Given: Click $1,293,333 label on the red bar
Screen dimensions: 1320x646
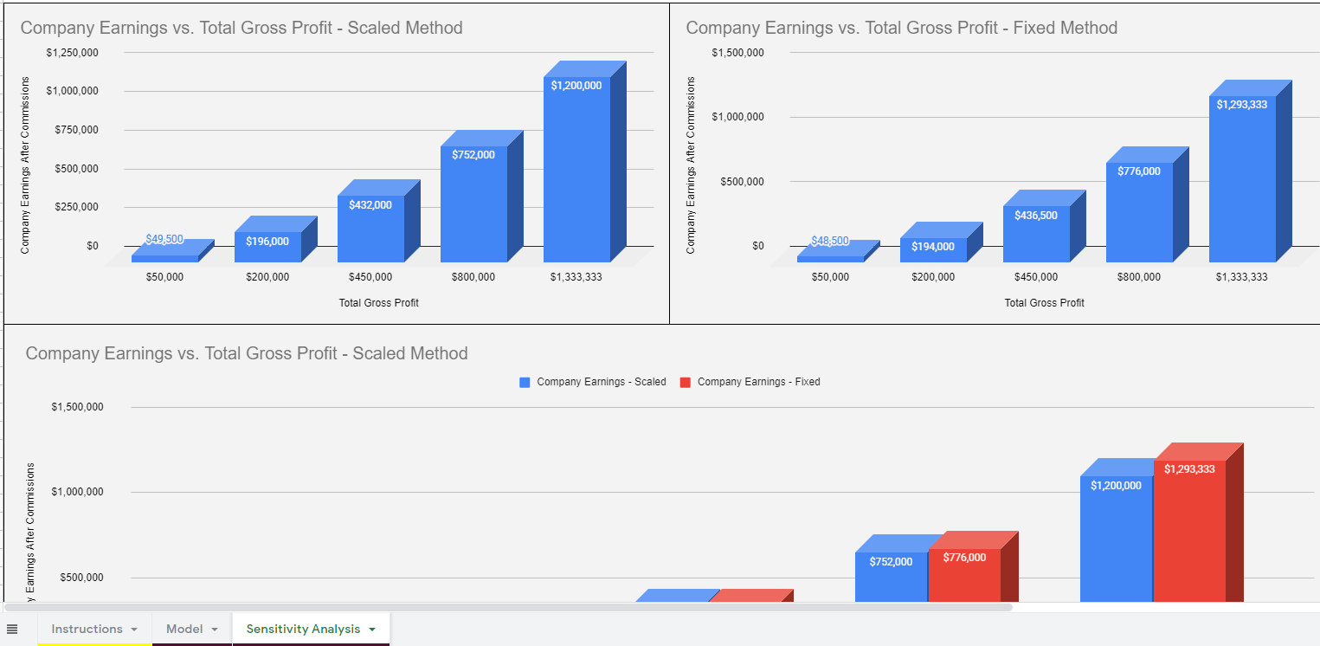Looking at the screenshot, I should [x=1189, y=469].
